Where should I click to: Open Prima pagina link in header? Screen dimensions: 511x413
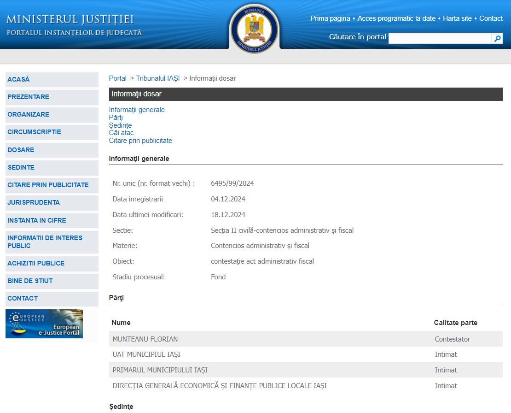coord(330,18)
